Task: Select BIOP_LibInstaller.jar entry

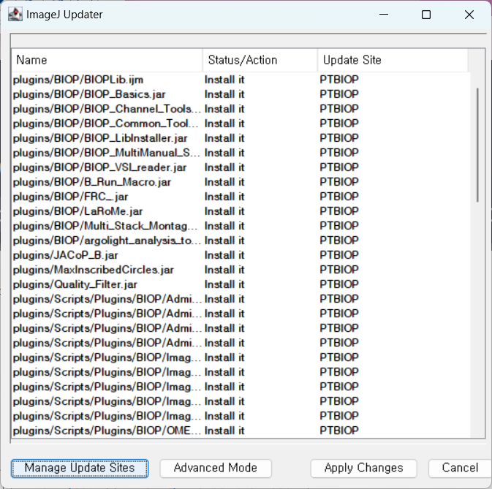Action: [241, 138]
